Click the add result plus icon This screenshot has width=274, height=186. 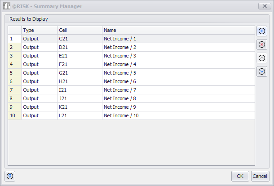pos(262,31)
